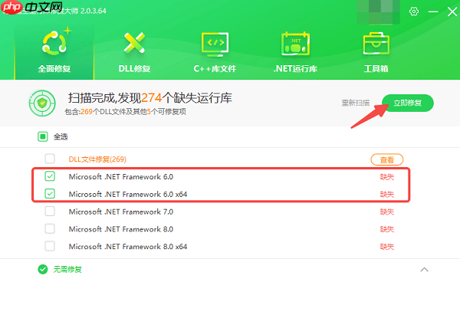460x315 pixels.
Task: Select Microsoft .NET Framework 7.0 text
Action: tap(121, 212)
